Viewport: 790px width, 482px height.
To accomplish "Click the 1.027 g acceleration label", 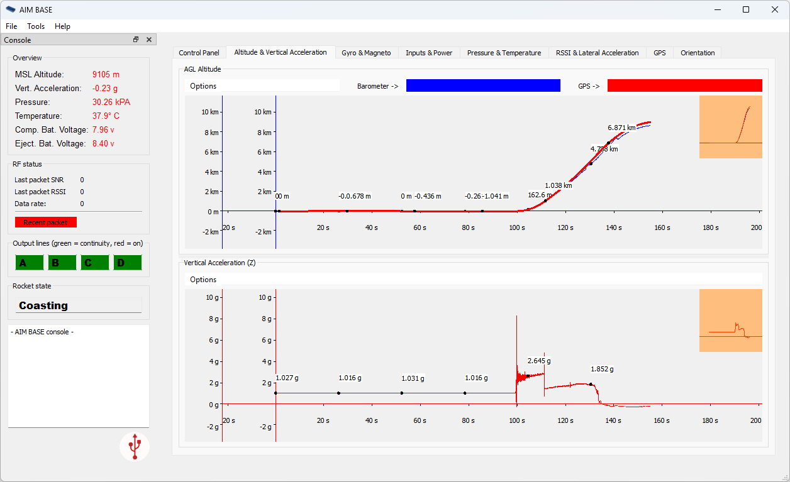I will [x=287, y=378].
